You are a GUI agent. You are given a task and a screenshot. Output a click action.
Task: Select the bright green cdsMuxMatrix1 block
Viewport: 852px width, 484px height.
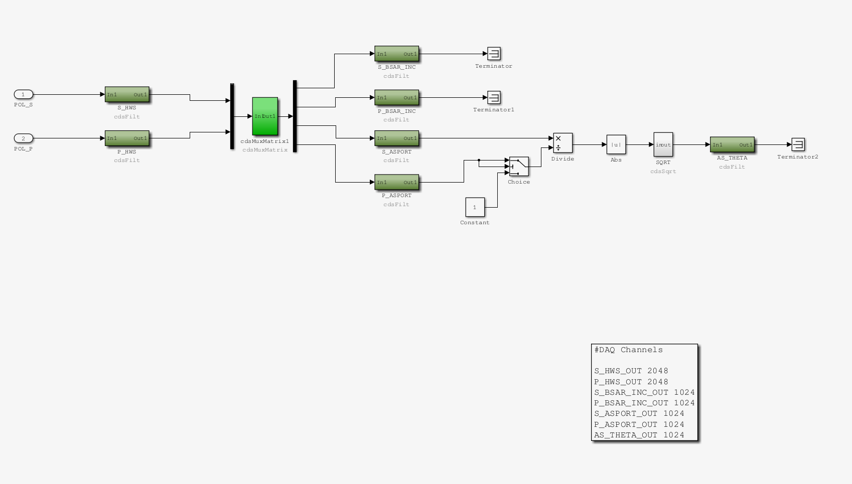pyautogui.click(x=265, y=116)
